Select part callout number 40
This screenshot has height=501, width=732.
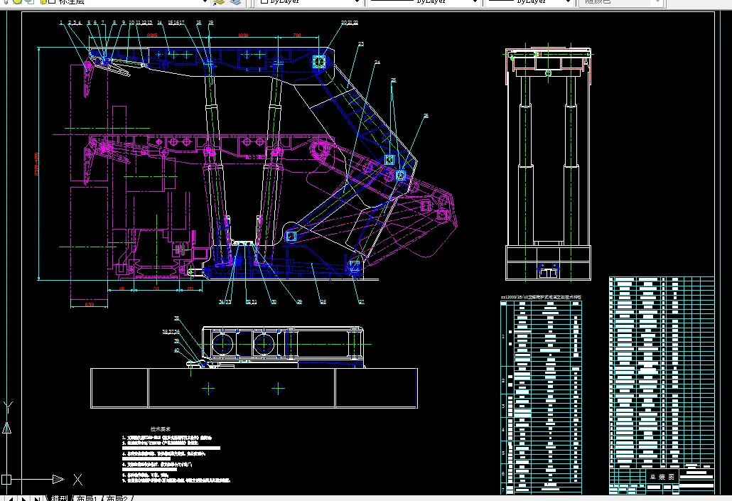click(x=176, y=350)
